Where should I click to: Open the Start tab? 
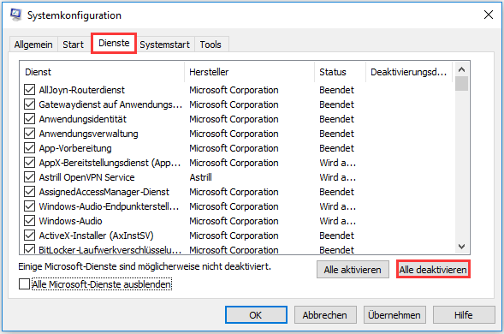click(73, 45)
